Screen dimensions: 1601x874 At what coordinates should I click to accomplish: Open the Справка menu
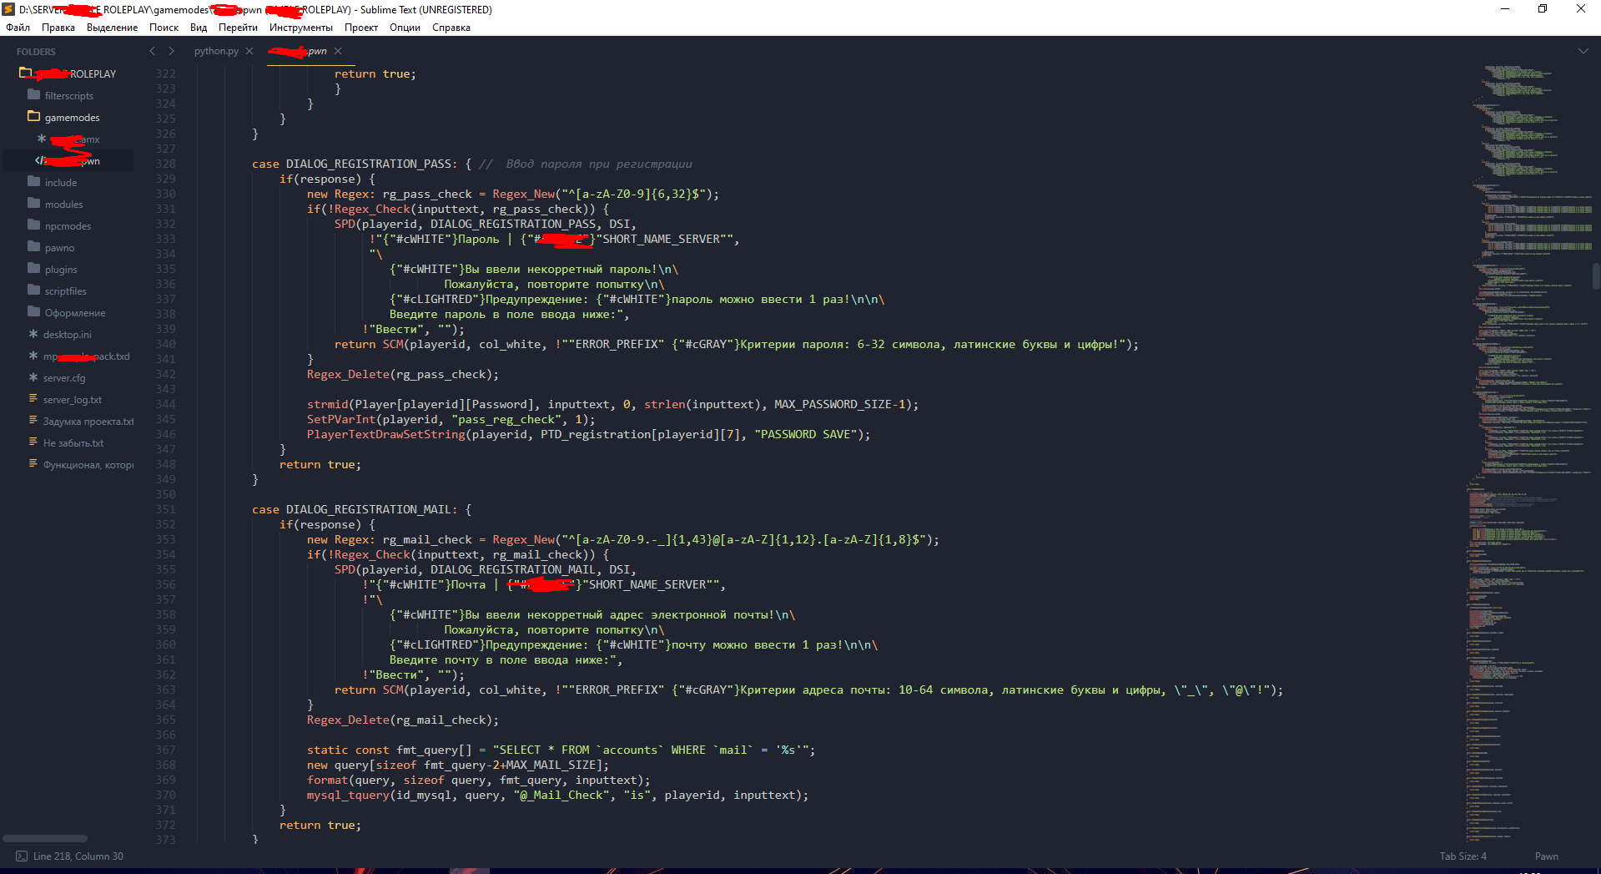(x=451, y=28)
